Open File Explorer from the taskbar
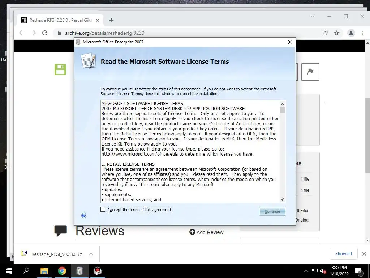Screen dimensions: 370x278 [x=44, y=271]
